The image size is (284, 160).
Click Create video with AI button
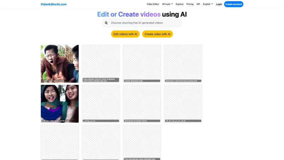(x=158, y=34)
